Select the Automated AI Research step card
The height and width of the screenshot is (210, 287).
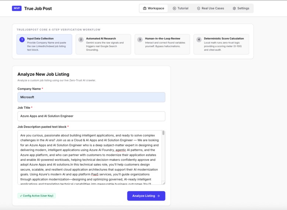point(103,44)
